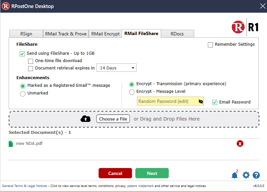Click the green PDF file icon
This screenshot has height=192, width=267.
11,144
